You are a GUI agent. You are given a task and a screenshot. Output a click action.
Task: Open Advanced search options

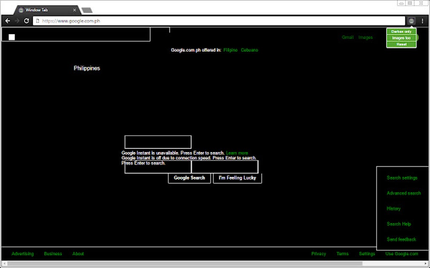[403, 193]
